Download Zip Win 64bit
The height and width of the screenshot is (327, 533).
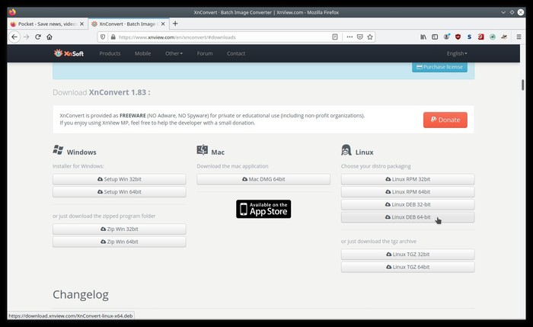tap(120, 242)
